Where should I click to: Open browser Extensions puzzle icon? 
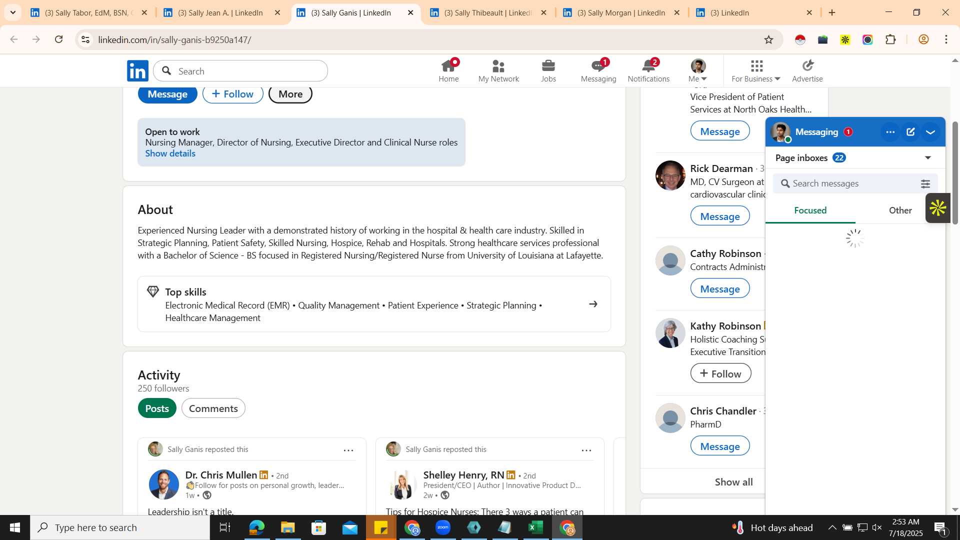[x=890, y=40]
